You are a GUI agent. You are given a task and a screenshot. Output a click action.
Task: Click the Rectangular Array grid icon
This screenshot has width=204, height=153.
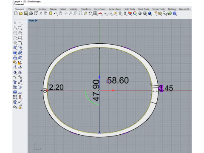(15, 97)
